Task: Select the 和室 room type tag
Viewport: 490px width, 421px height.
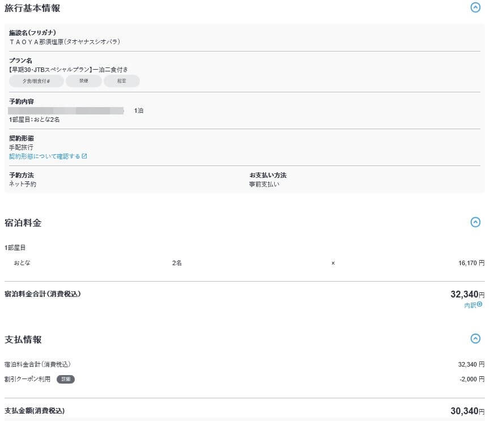Action: 121,82
